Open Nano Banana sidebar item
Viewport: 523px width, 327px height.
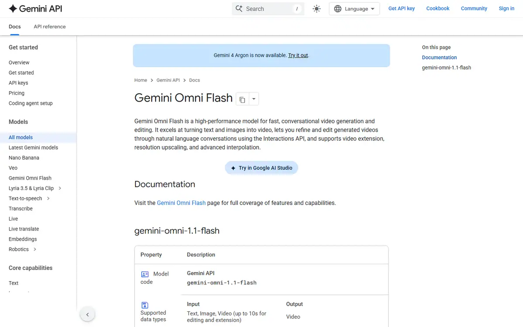24,158
